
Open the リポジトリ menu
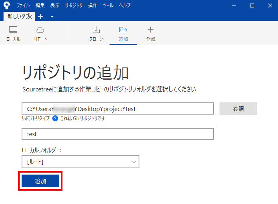tap(74, 5)
